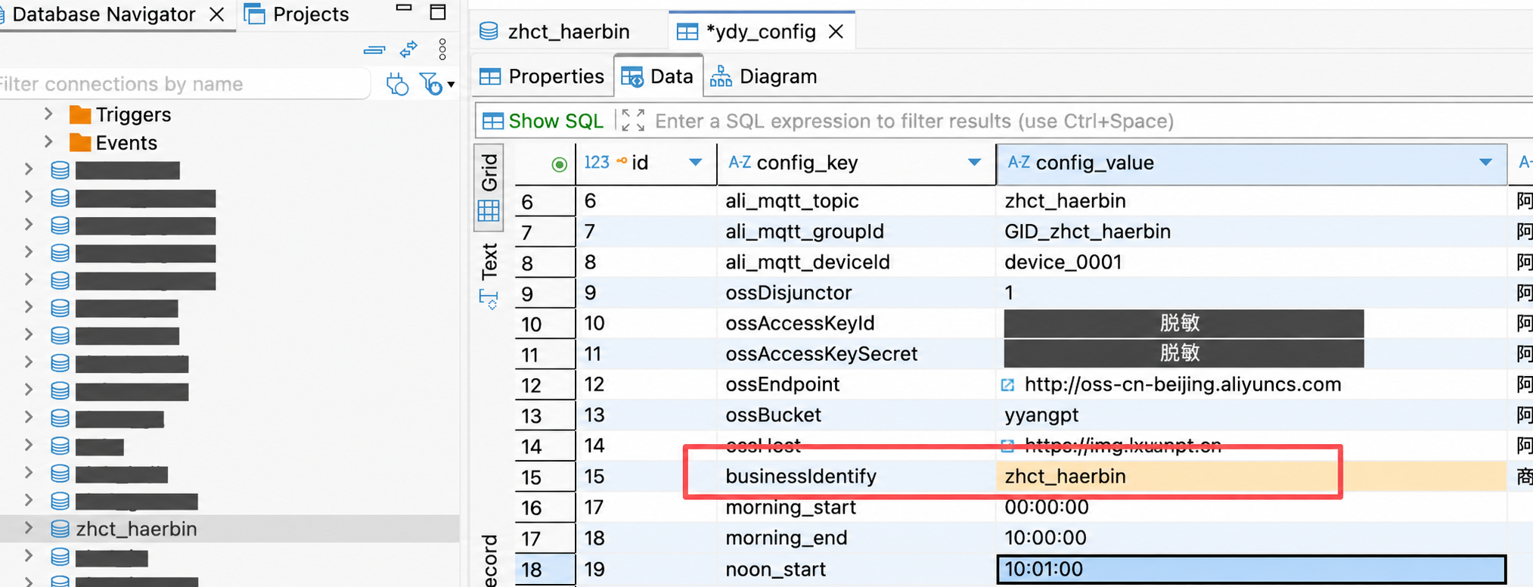Viewport: 1533px width, 587px height.
Task: Switch to Grid view in side panel
Action: (x=489, y=187)
